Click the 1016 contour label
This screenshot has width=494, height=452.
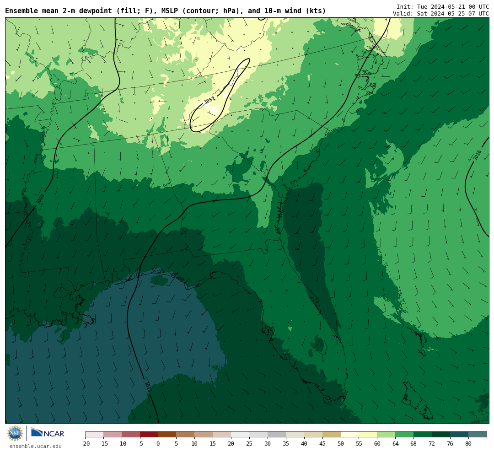(477, 155)
